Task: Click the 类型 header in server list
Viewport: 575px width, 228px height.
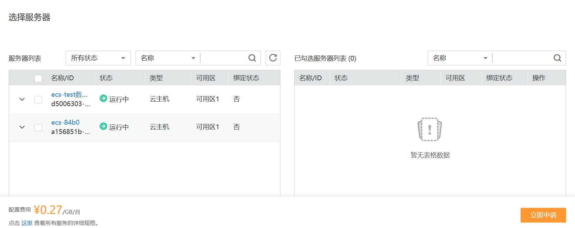Action: click(x=156, y=78)
